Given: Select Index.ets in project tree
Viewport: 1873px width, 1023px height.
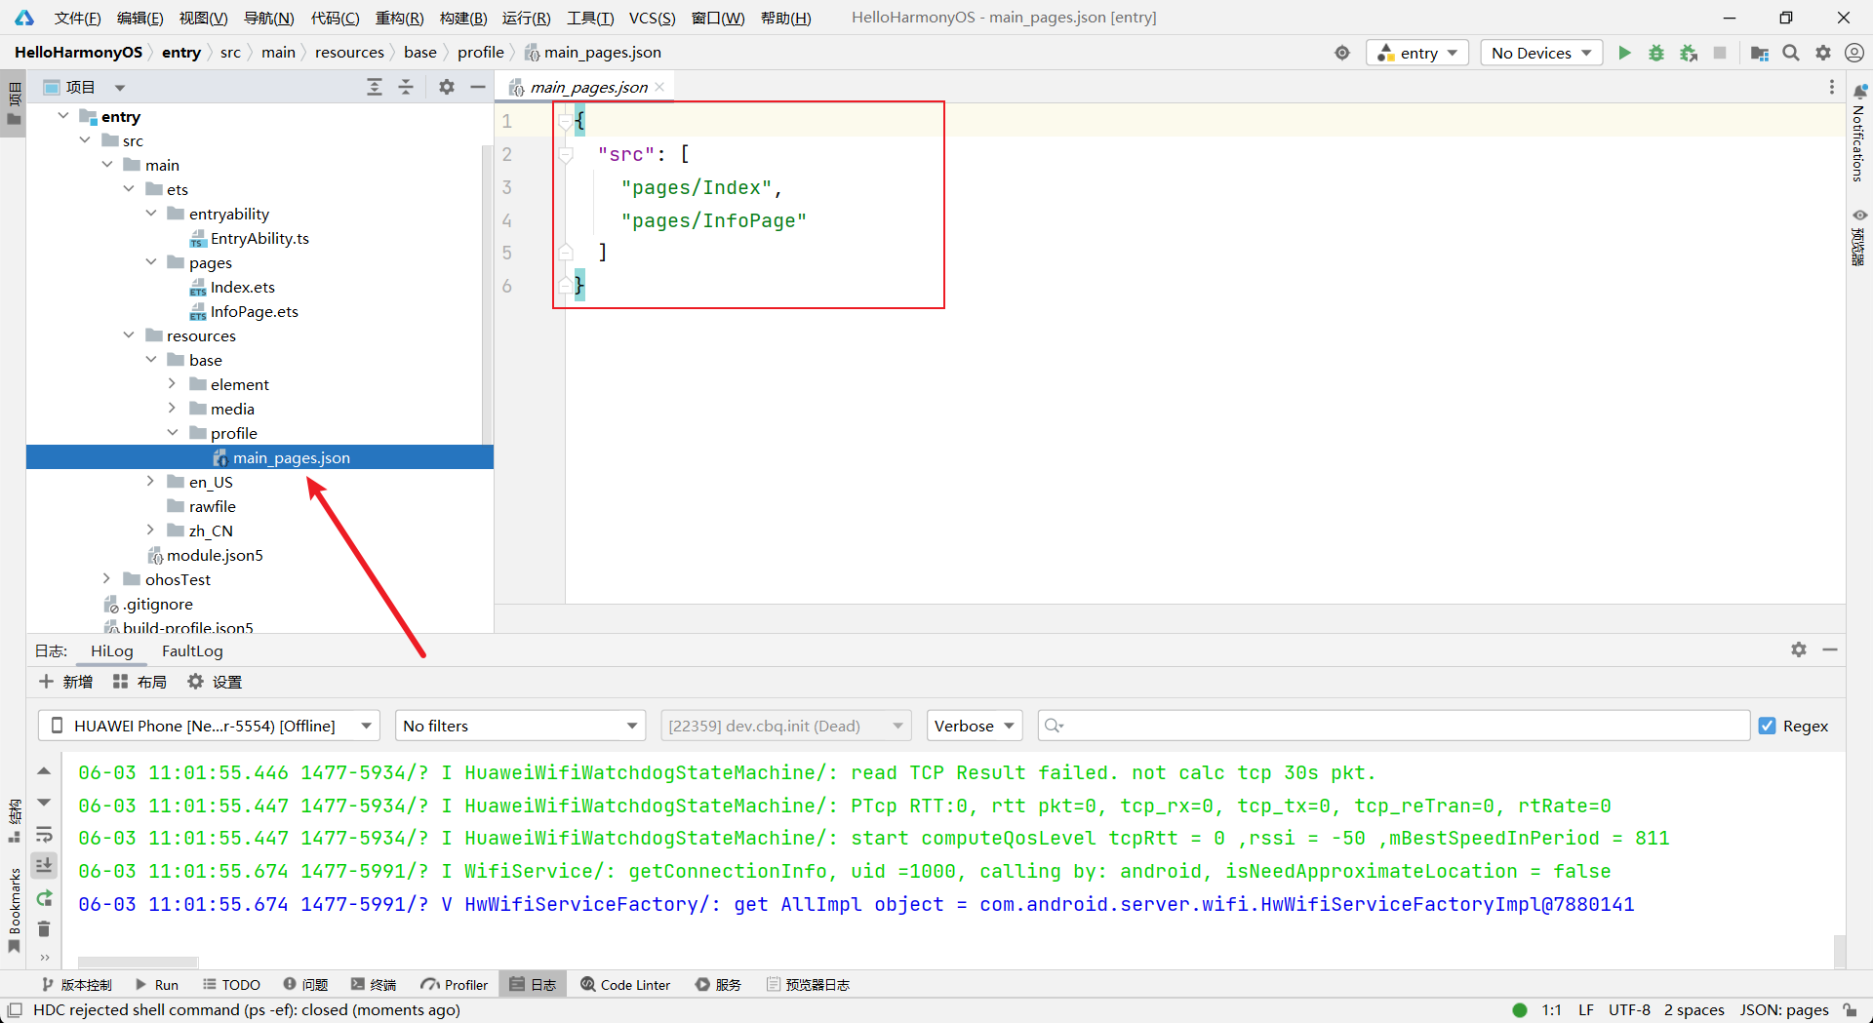Looking at the screenshot, I should click(x=243, y=287).
